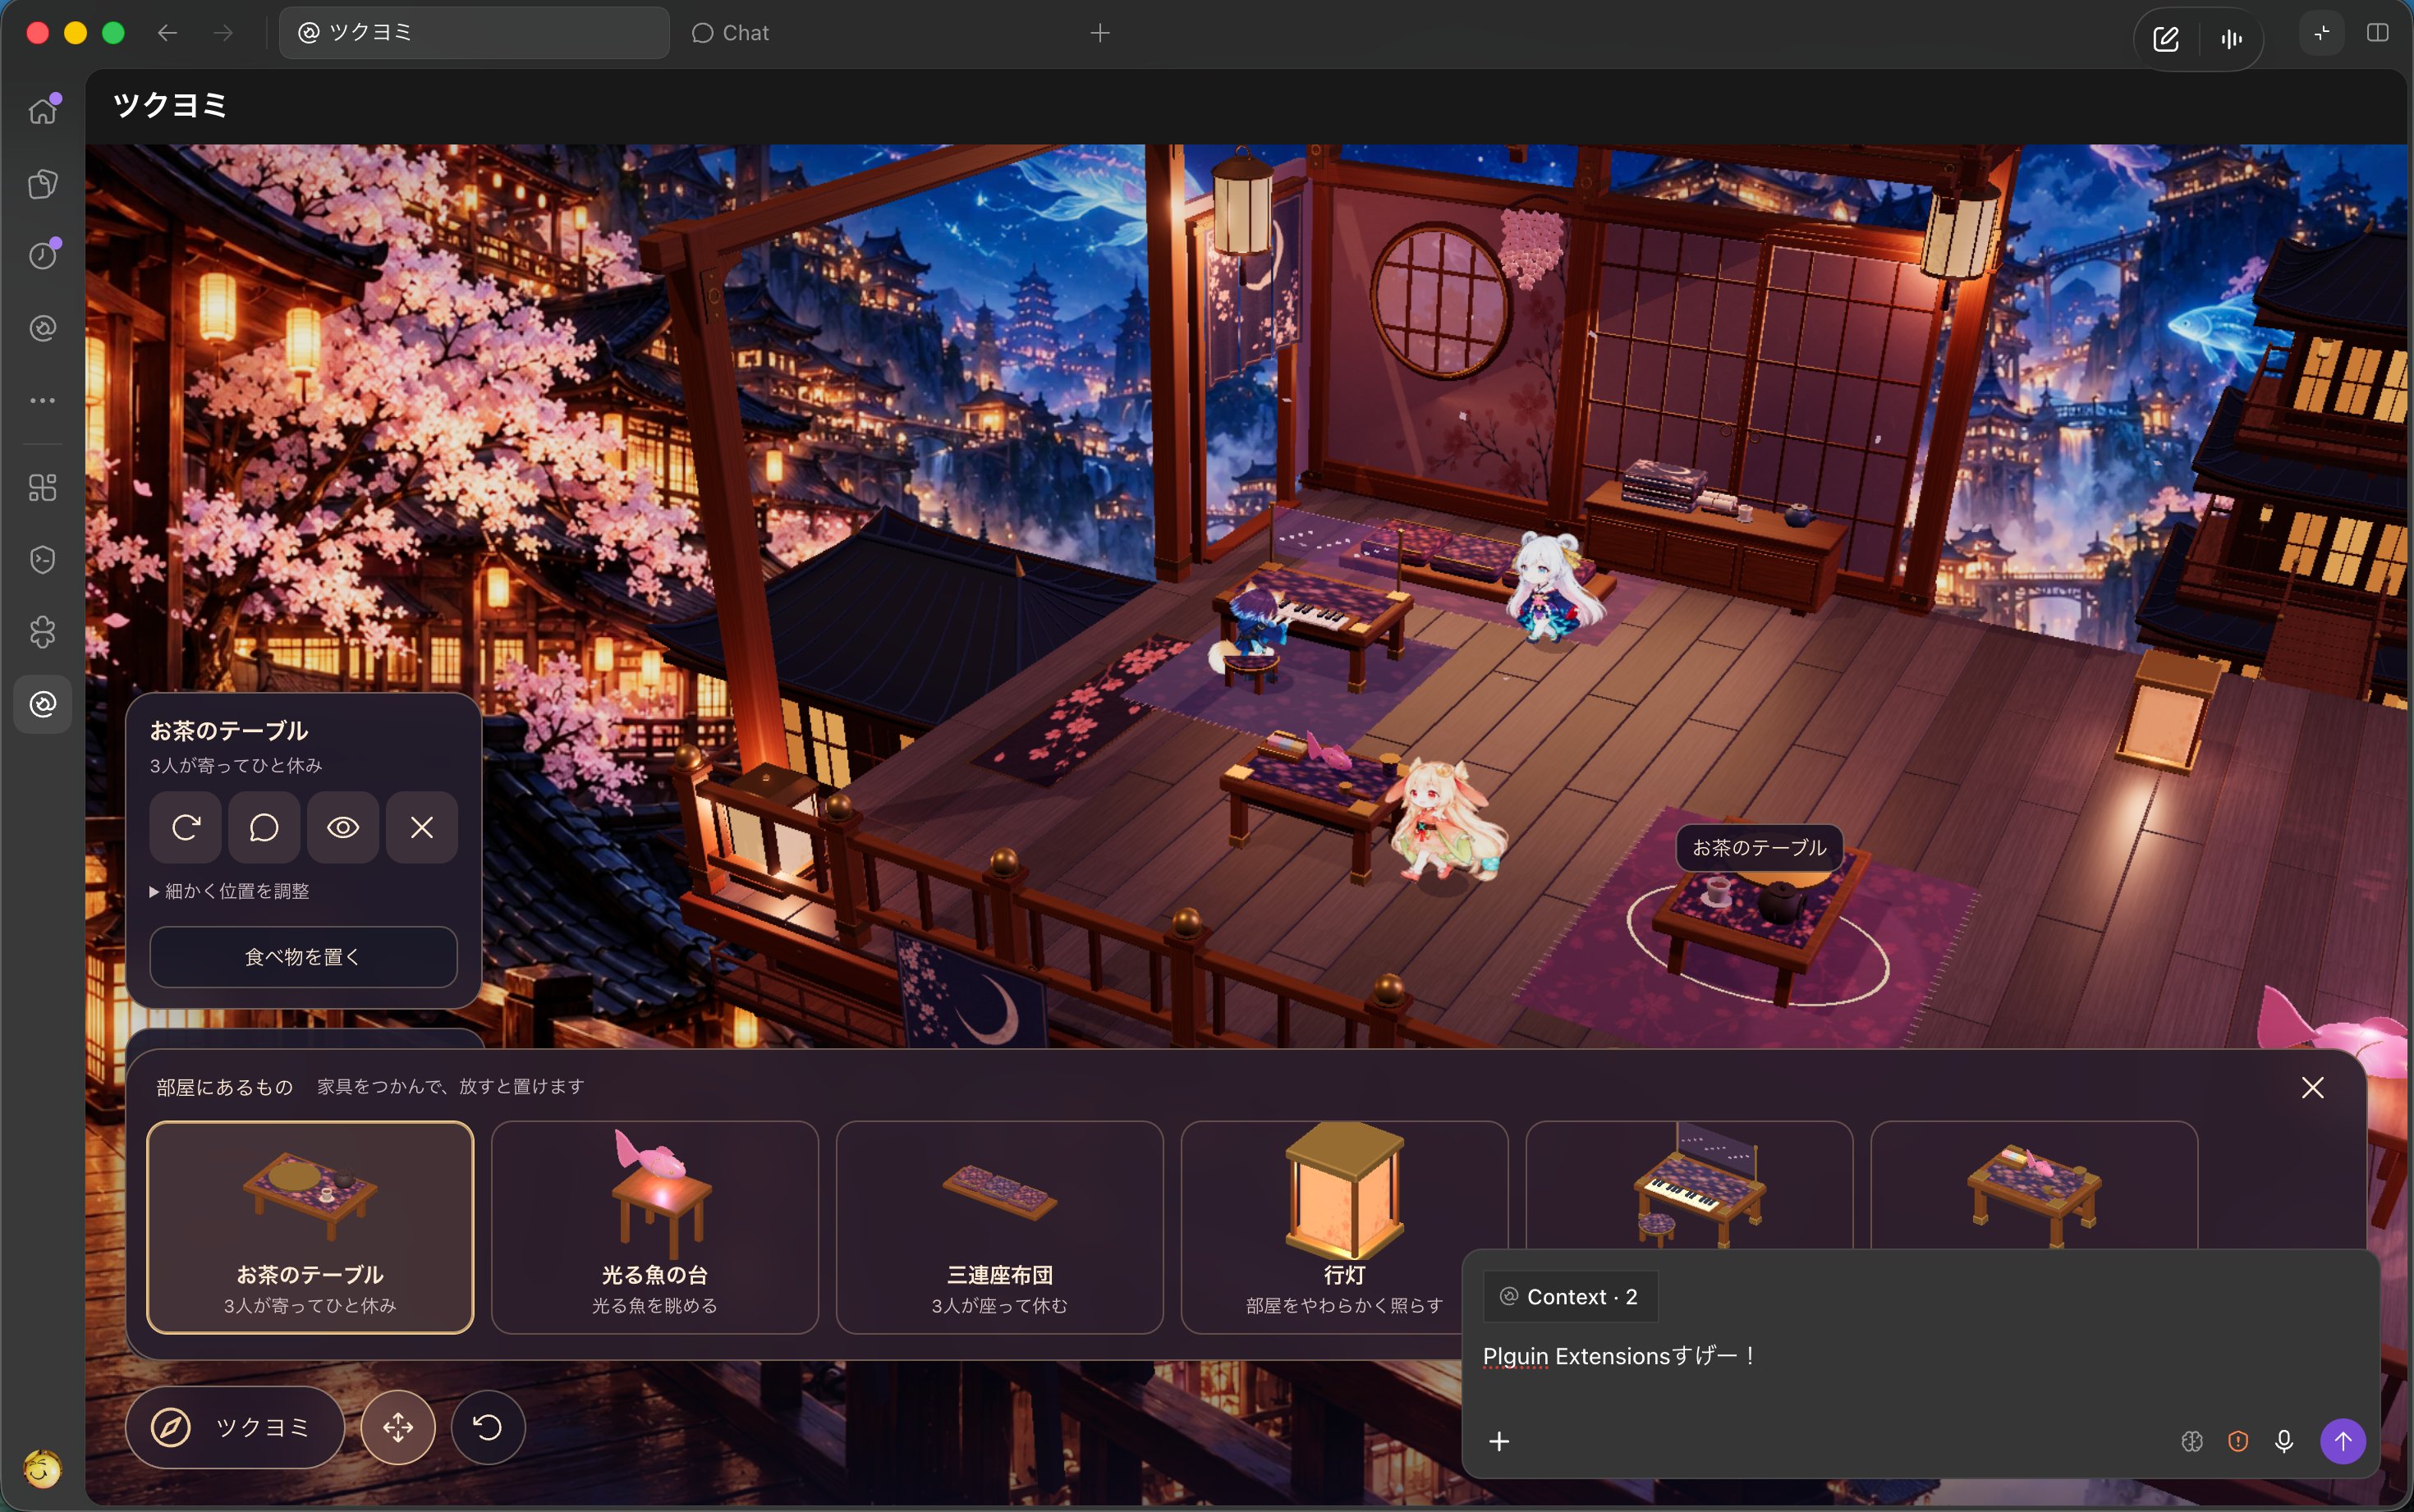Close the お茶のテーブル detail panel

pos(422,827)
